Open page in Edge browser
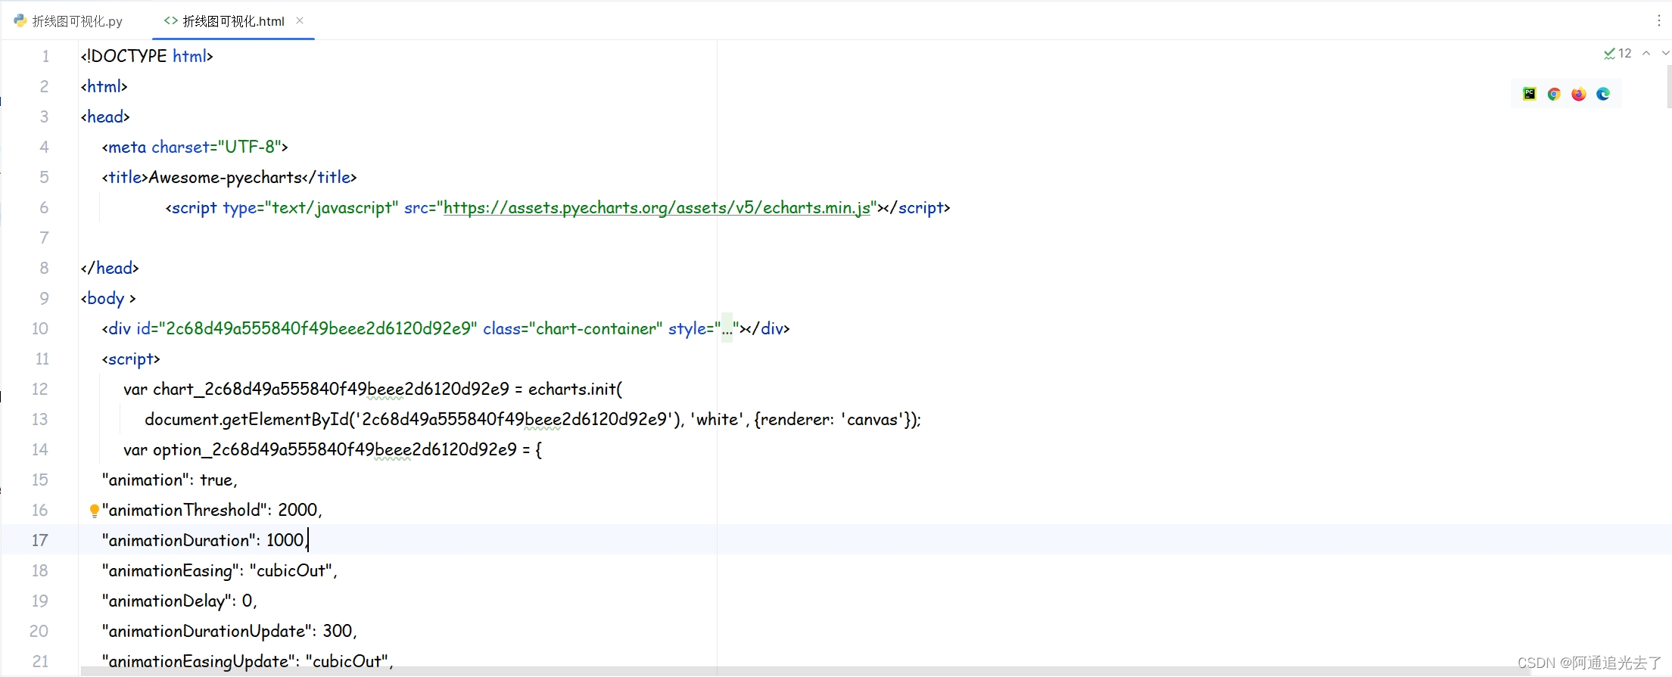 [x=1603, y=94]
